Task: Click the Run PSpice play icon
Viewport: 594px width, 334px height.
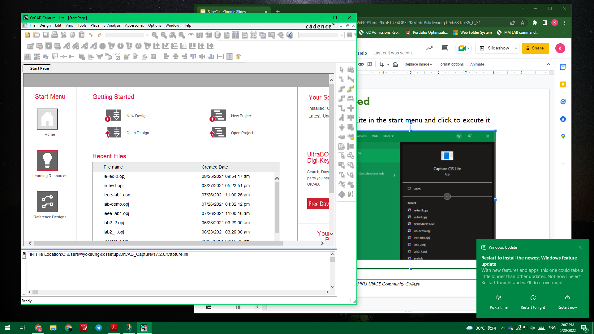Action: [x=49, y=46]
